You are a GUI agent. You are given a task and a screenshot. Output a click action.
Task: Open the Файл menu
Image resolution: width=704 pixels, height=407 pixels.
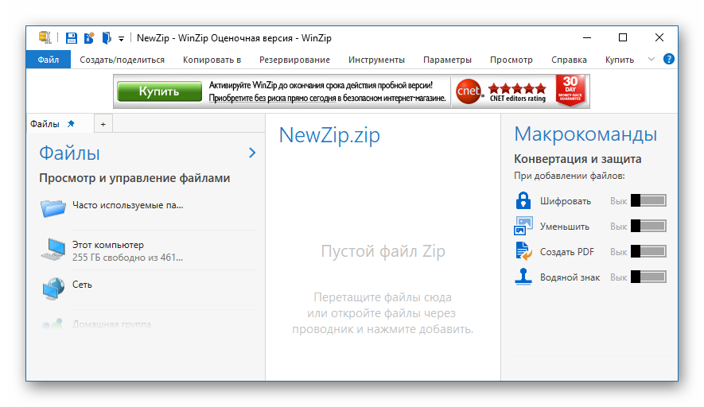(48, 60)
